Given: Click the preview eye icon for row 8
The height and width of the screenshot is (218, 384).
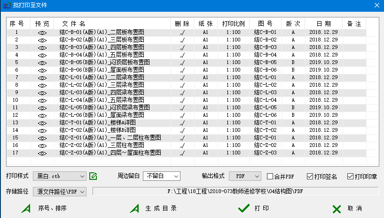Looking at the screenshot, I should [x=42, y=85].
